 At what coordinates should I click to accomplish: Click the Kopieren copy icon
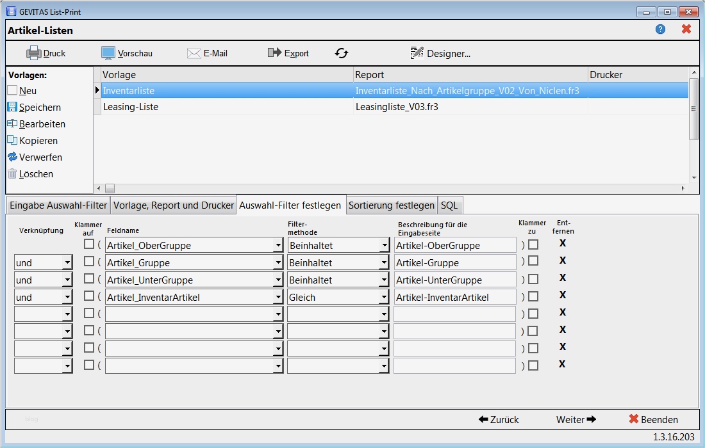click(13, 140)
